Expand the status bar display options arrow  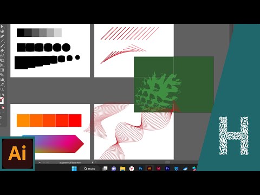click(93, 162)
